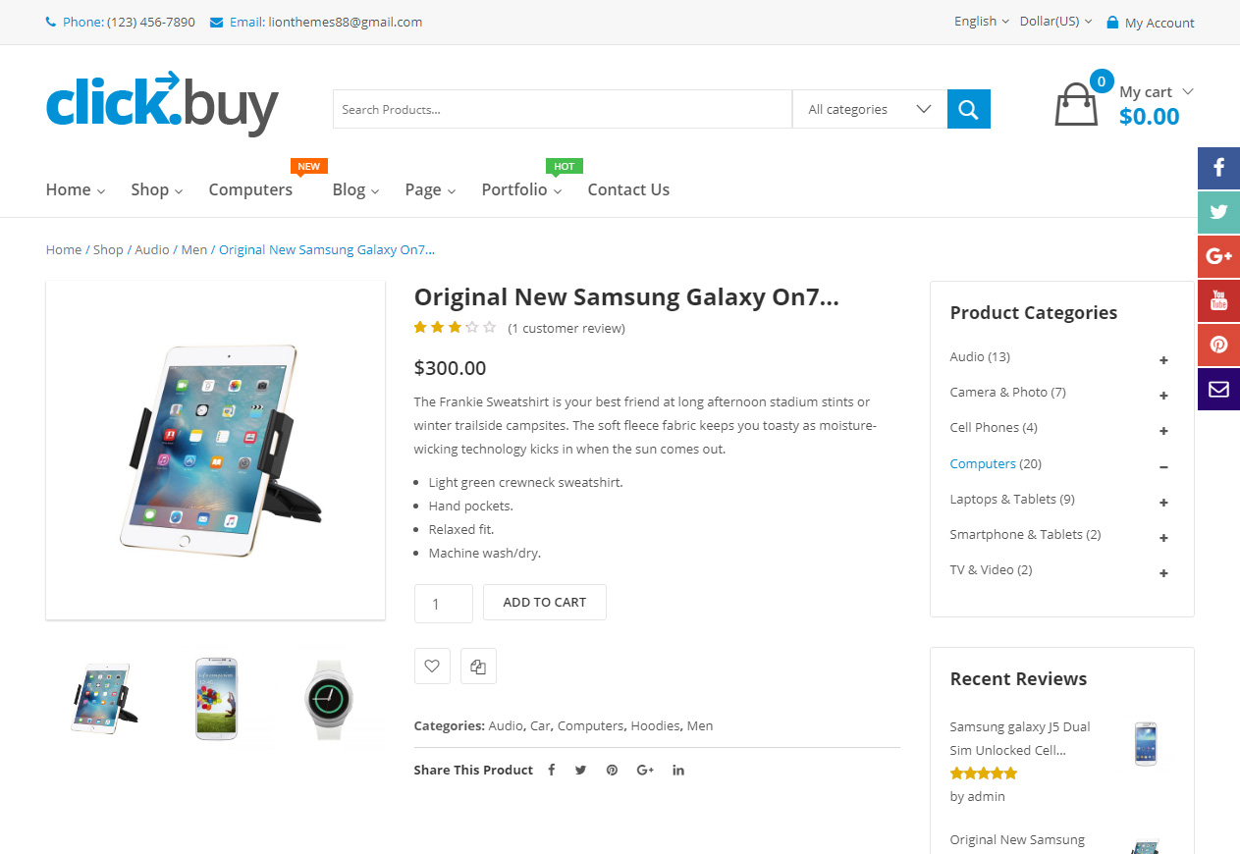The width and height of the screenshot is (1240, 854).
Task: Click the blue search magnifier button
Action: [x=968, y=109]
